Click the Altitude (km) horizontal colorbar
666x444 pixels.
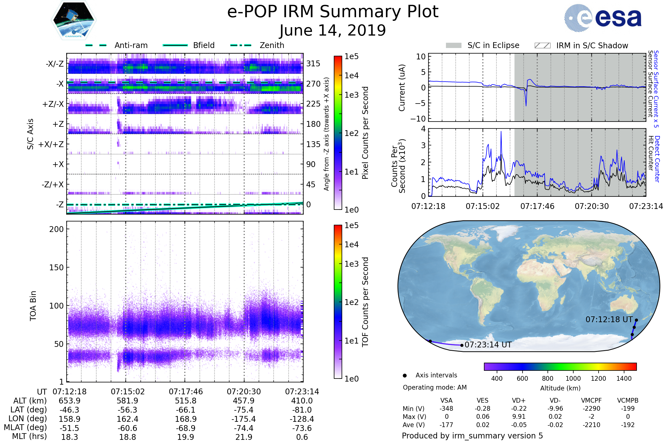point(560,366)
